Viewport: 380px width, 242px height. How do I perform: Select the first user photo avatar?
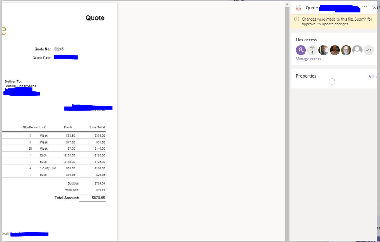click(323, 50)
